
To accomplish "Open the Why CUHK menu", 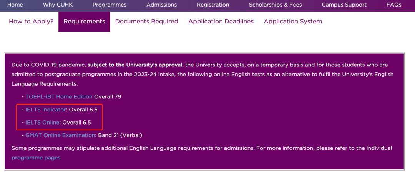I will [x=58, y=5].
